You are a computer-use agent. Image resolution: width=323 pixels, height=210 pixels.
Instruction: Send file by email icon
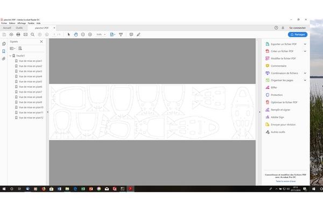pos(25,34)
